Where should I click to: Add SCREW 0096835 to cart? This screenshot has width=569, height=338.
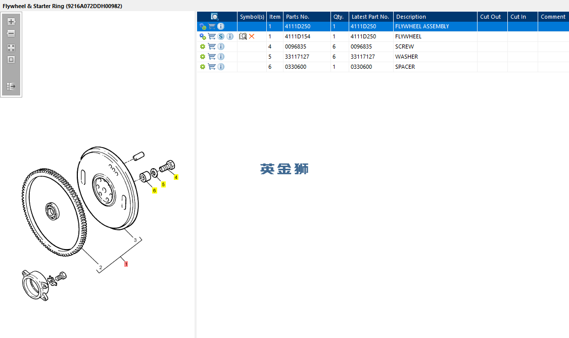(212, 47)
